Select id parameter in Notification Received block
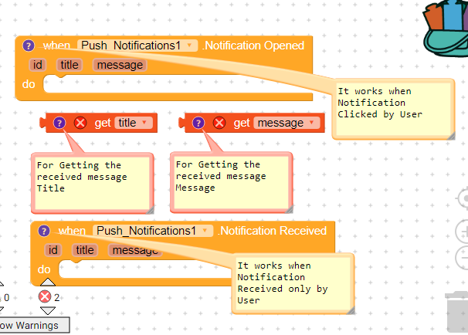468x335 pixels. (53, 250)
